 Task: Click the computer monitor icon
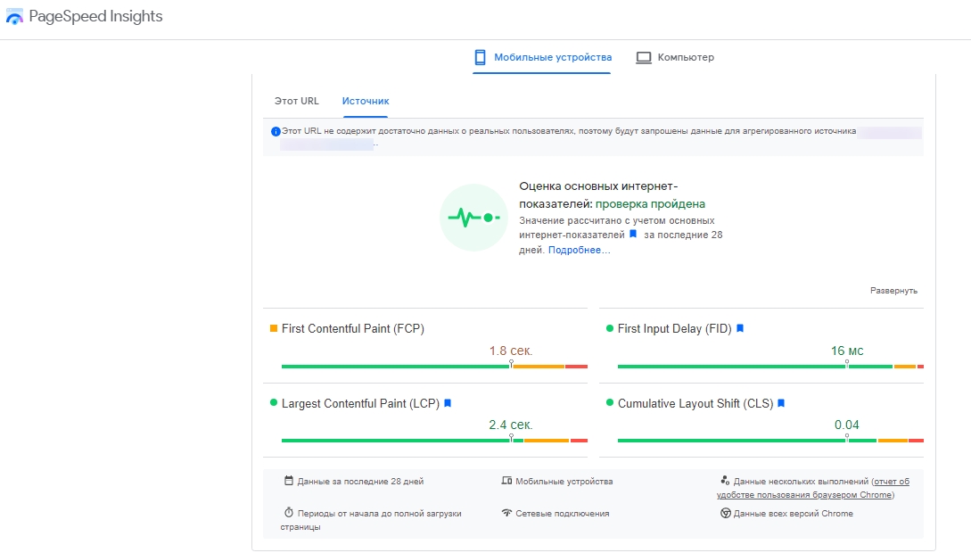pos(643,58)
